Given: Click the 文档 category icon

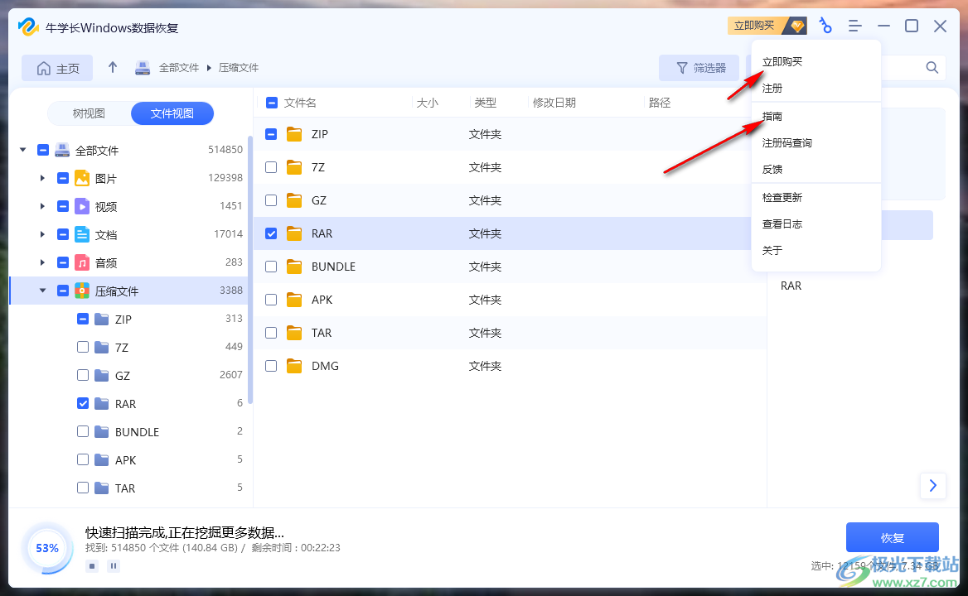Looking at the screenshot, I should click(82, 234).
